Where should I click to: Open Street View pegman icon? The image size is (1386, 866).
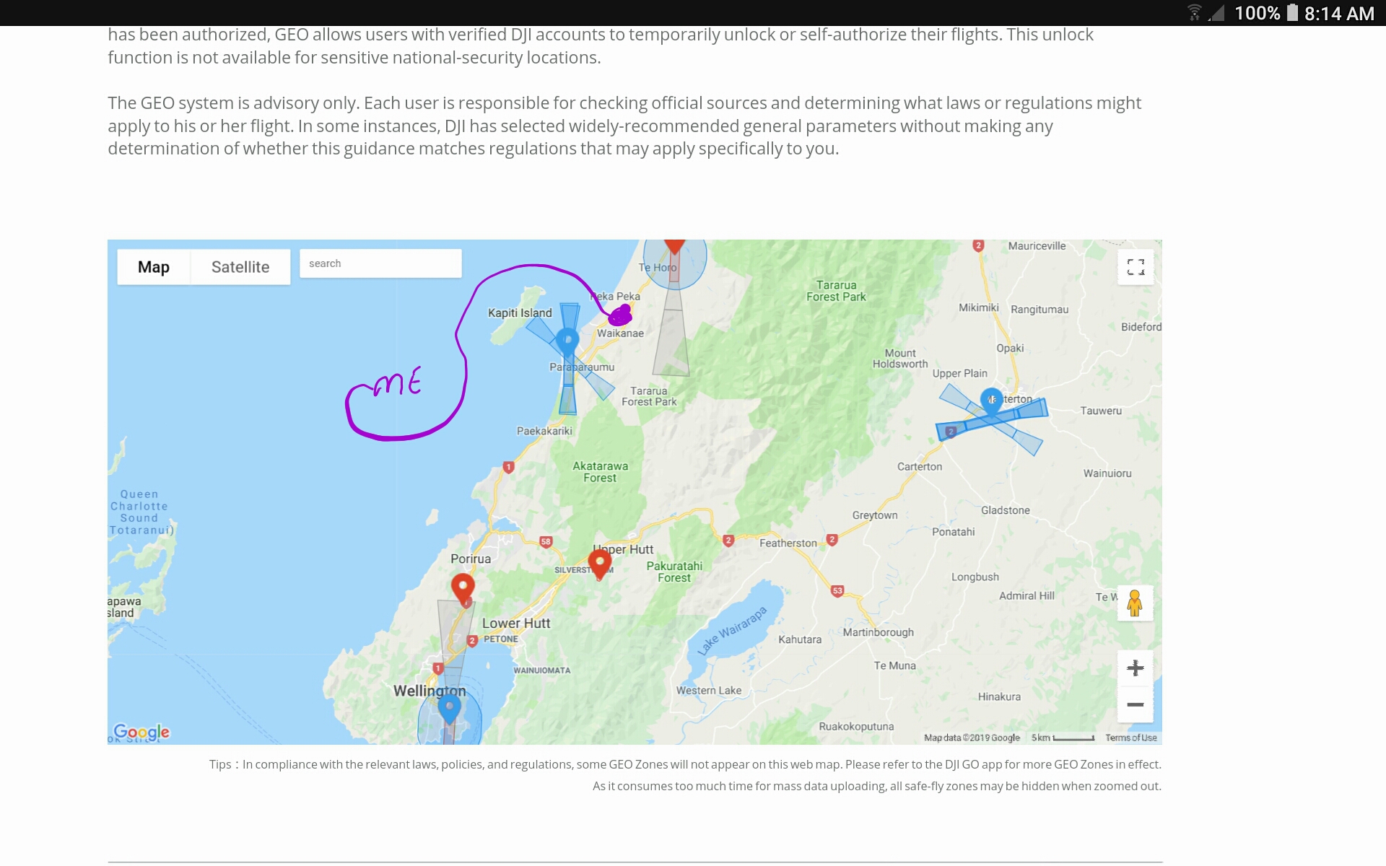1135,603
